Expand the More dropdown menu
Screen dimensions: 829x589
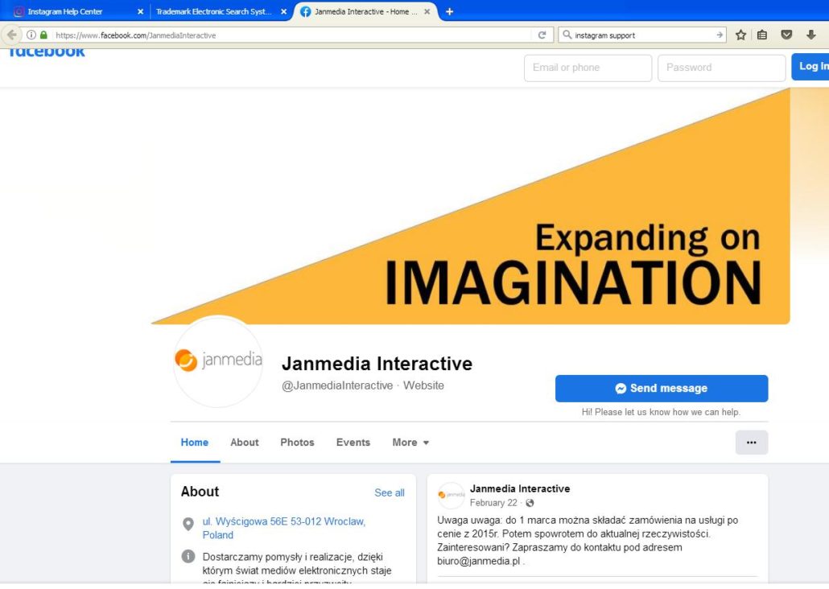pos(410,443)
